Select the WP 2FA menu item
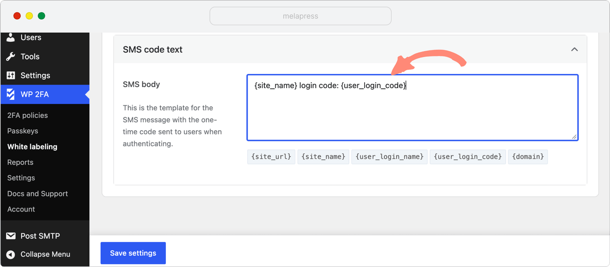Screen dimensions: 610x267 pyautogui.click(x=45, y=94)
